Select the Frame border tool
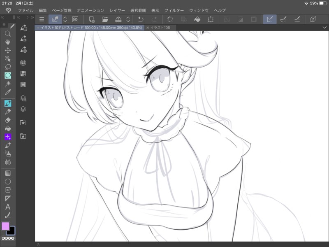Image resolution: width=329 pixels, height=247 pixels. click(8, 190)
